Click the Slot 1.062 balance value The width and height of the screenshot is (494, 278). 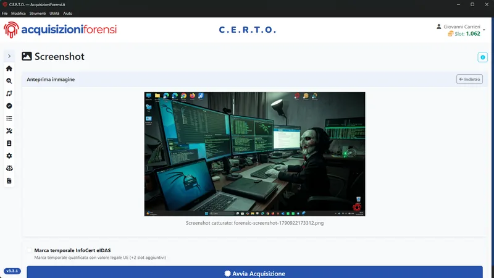[x=473, y=34]
